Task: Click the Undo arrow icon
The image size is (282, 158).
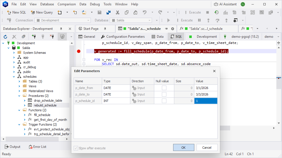Action: pos(145,12)
